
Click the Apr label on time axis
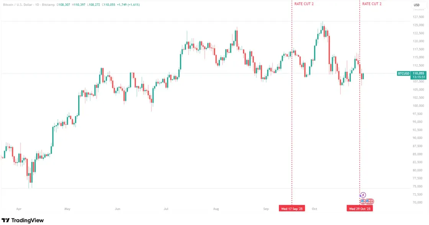(x=19, y=209)
